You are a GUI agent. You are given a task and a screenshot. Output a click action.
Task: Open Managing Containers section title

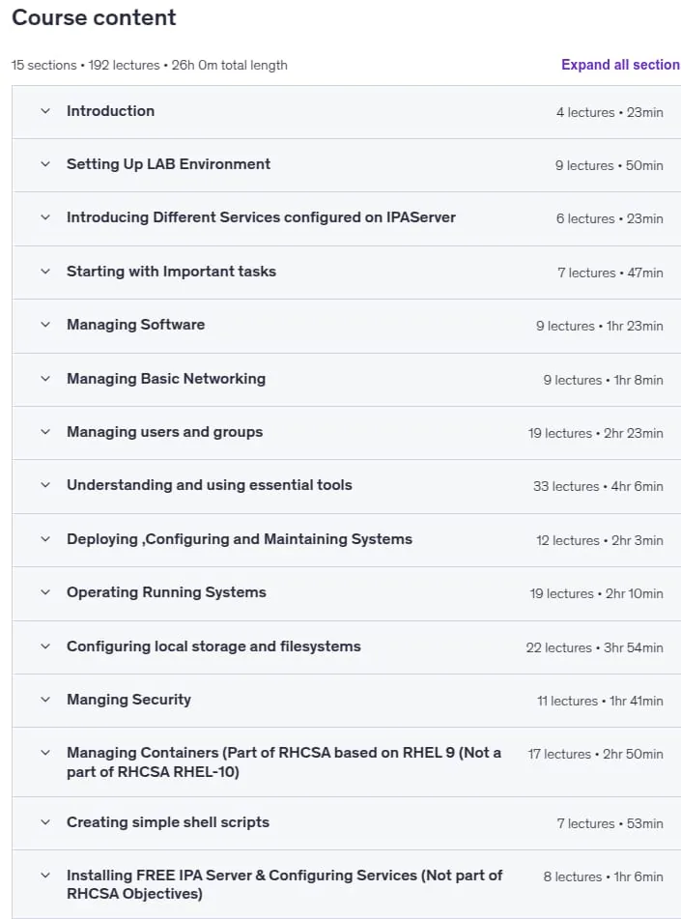[x=284, y=761]
